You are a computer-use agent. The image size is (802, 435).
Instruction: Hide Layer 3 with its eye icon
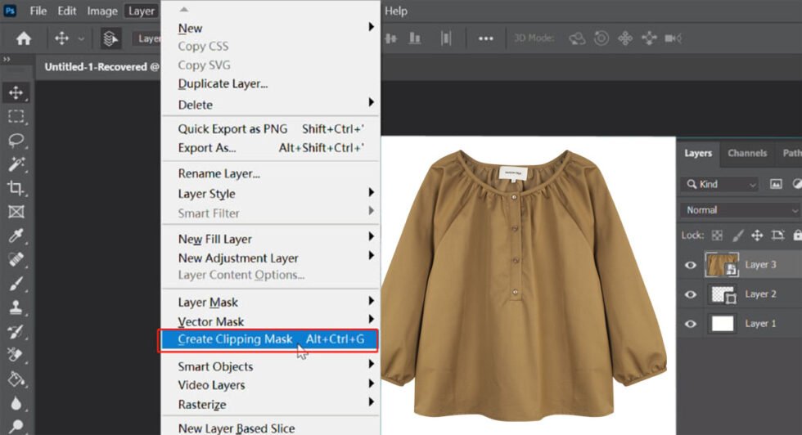point(691,265)
